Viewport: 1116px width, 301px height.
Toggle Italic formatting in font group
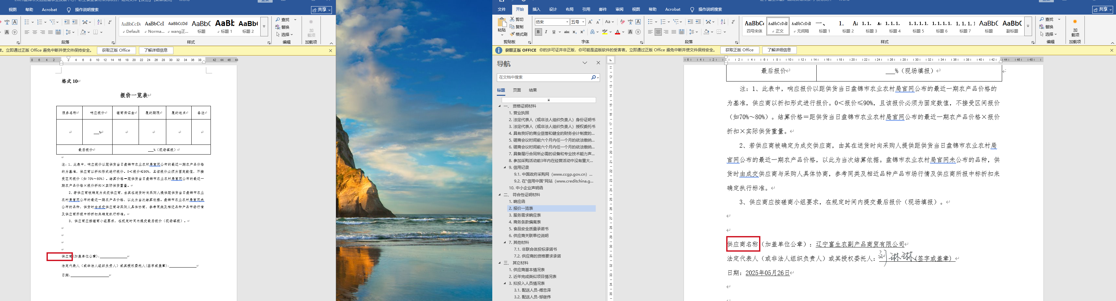pyautogui.click(x=546, y=32)
